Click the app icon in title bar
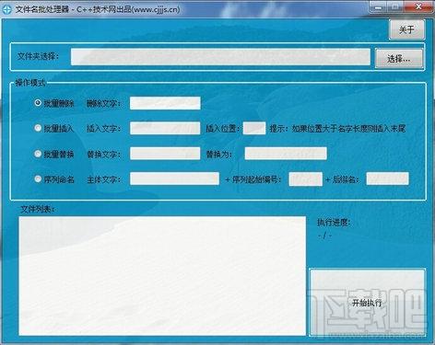This screenshot has height=345, width=435. click(x=6, y=9)
